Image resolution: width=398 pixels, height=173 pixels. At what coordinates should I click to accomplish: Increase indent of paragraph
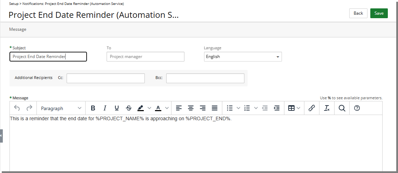tap(277, 108)
